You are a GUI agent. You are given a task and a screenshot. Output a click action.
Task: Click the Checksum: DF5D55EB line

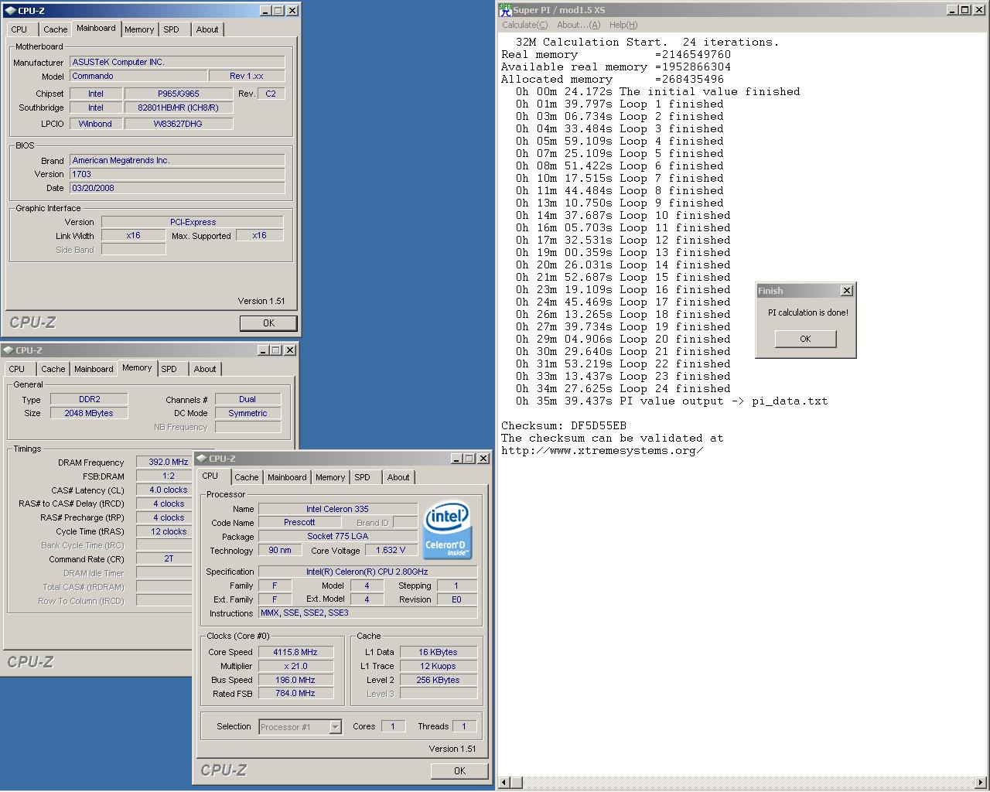[564, 425]
